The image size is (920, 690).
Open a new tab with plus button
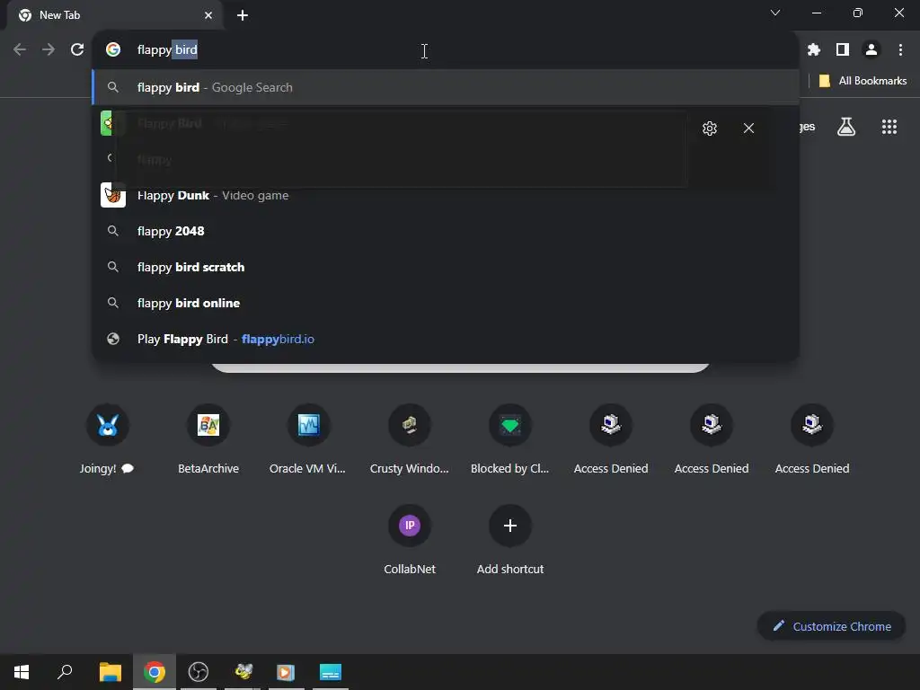coord(243,15)
